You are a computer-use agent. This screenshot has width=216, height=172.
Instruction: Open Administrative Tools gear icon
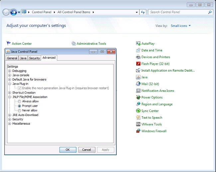point(73,43)
